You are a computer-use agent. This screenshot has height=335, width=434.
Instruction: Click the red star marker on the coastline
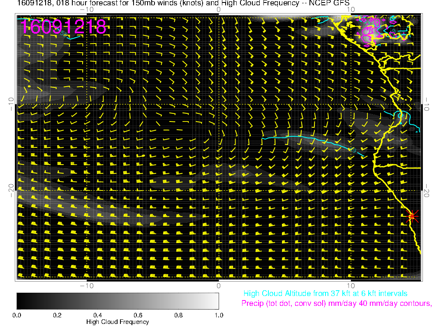tap(412, 216)
